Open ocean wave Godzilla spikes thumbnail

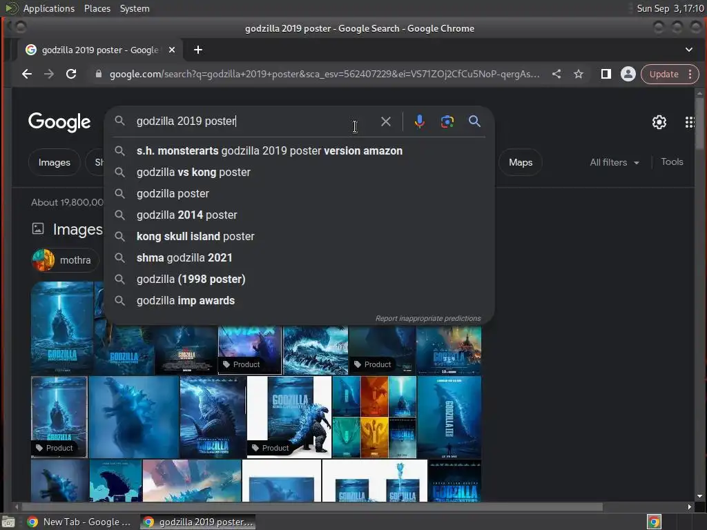coord(316,351)
